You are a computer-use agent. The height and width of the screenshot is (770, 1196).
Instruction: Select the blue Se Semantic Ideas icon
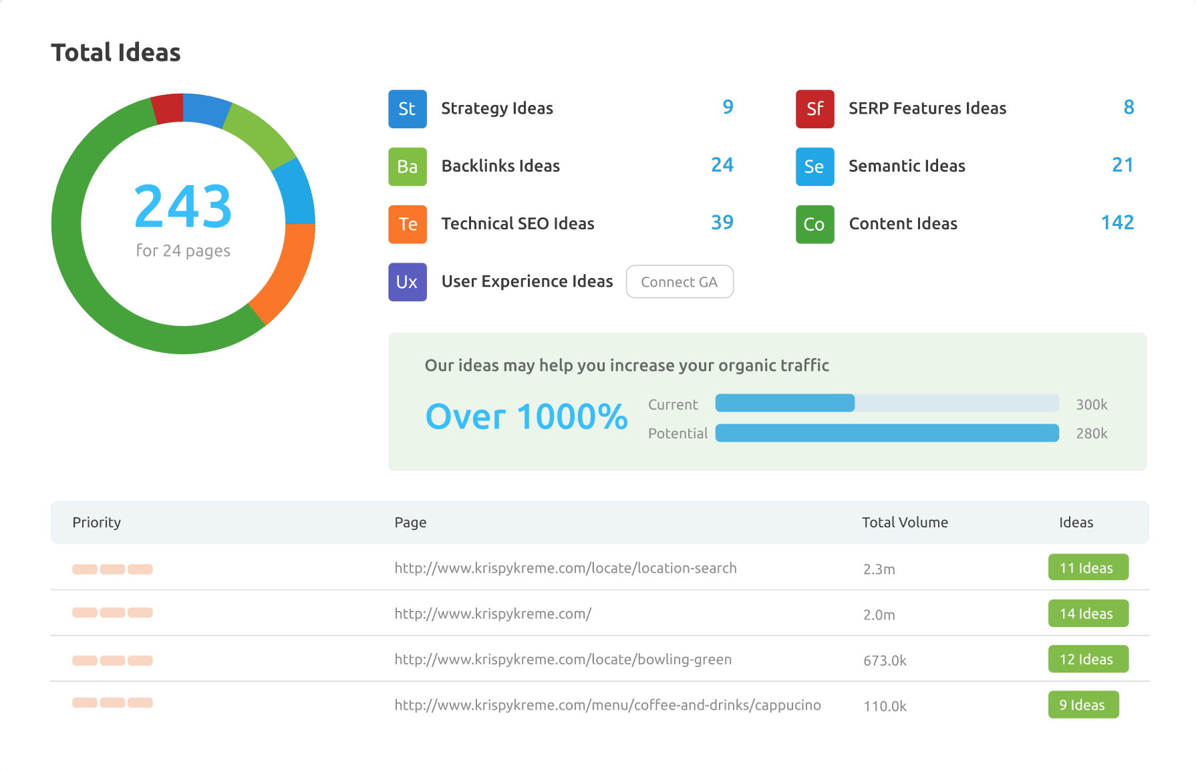coord(814,166)
